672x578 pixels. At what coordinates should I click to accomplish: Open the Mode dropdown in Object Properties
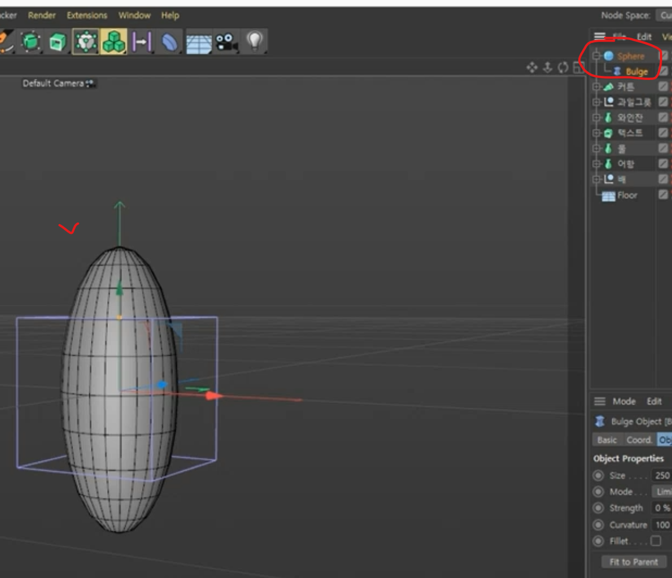662,492
